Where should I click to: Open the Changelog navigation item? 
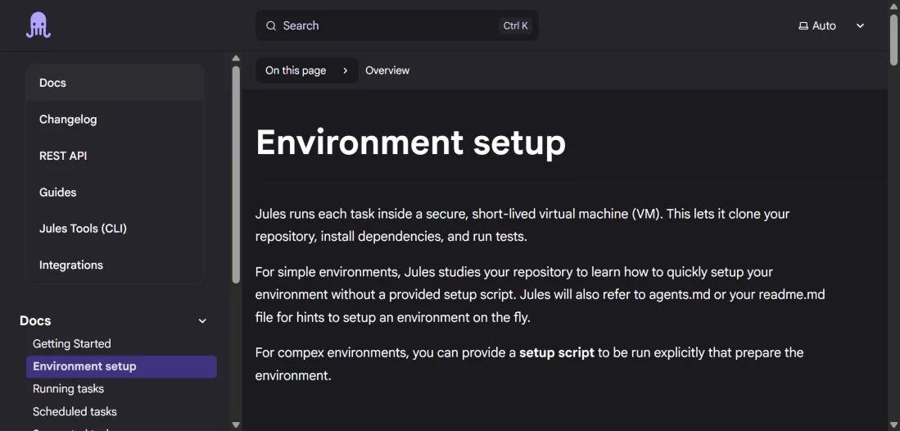(x=115, y=120)
